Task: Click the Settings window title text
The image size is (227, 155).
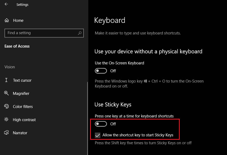Action: pos(22,5)
